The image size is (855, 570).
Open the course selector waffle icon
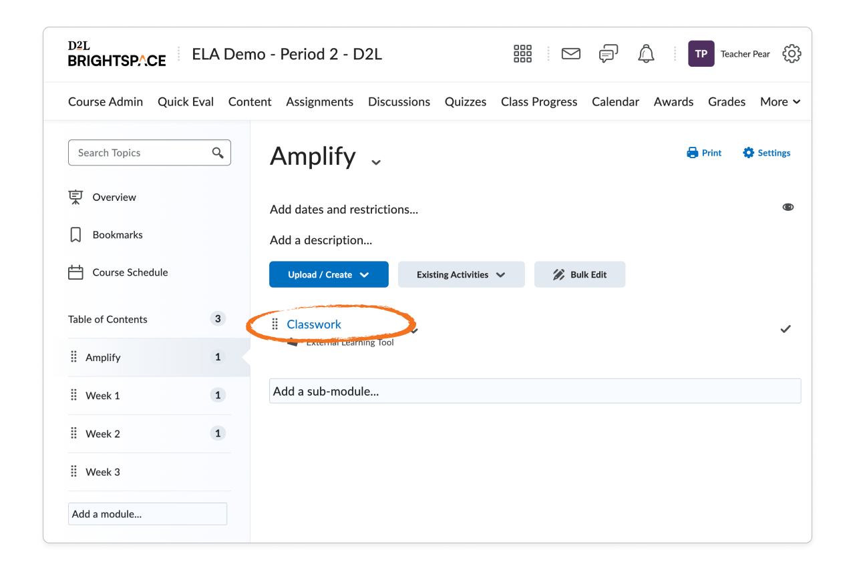tap(522, 54)
